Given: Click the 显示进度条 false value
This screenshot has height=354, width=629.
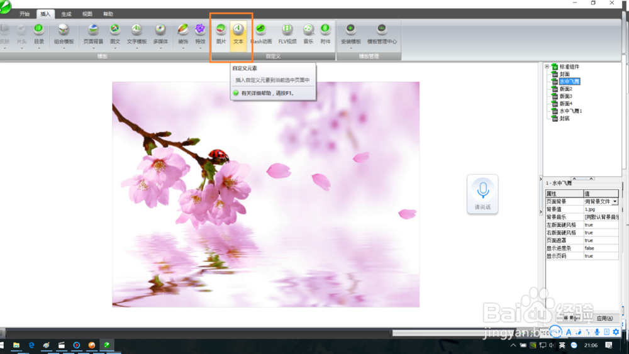Looking at the screenshot, I should (x=601, y=248).
